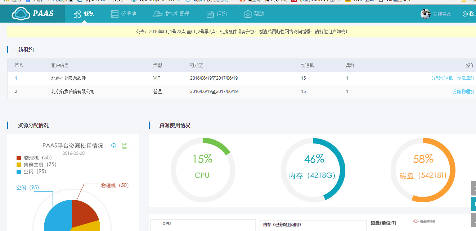Click the 物理机 column header
Viewport: 476px width, 231px height.
pyautogui.click(x=307, y=65)
